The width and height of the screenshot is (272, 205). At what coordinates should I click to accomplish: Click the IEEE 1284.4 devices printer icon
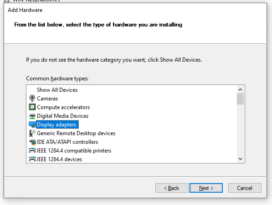(32, 159)
